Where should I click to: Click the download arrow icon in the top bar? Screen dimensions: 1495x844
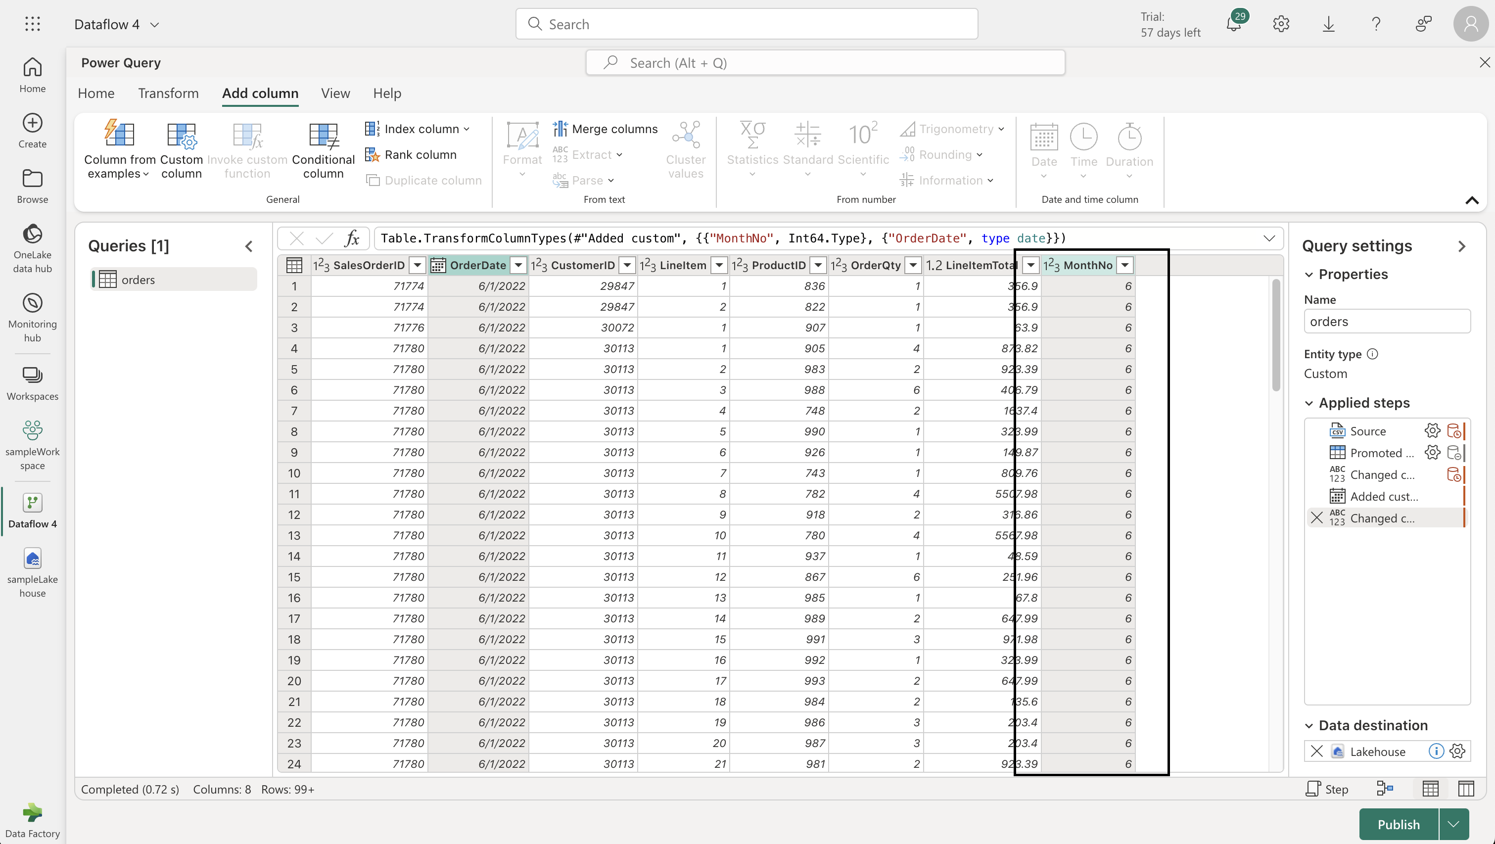1328,24
